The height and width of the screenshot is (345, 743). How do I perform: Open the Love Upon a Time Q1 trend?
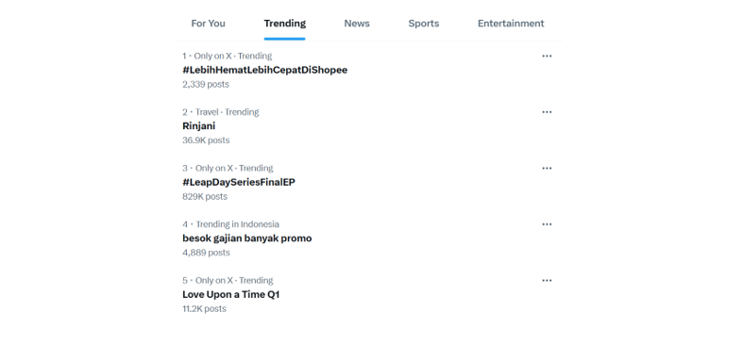(230, 294)
